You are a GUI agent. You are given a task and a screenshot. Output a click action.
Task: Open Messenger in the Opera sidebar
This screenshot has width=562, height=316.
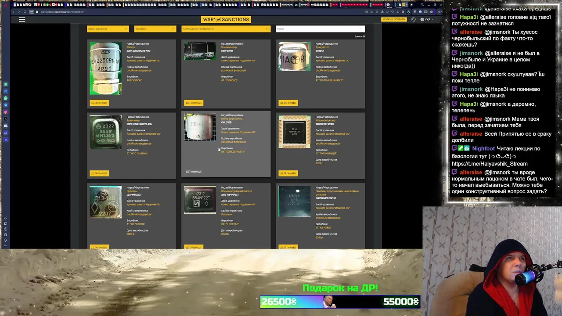[6, 91]
